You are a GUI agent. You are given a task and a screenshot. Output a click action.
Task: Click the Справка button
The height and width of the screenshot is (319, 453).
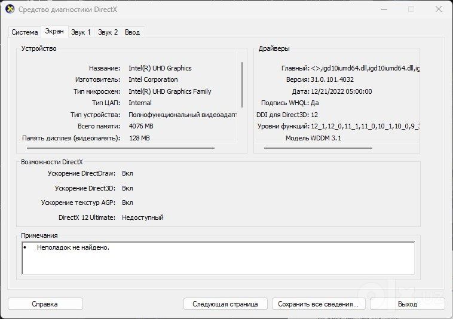point(45,304)
